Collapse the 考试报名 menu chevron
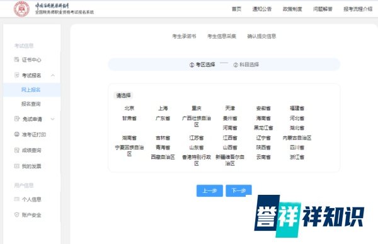This screenshot has height=244, width=378. click(x=53, y=76)
